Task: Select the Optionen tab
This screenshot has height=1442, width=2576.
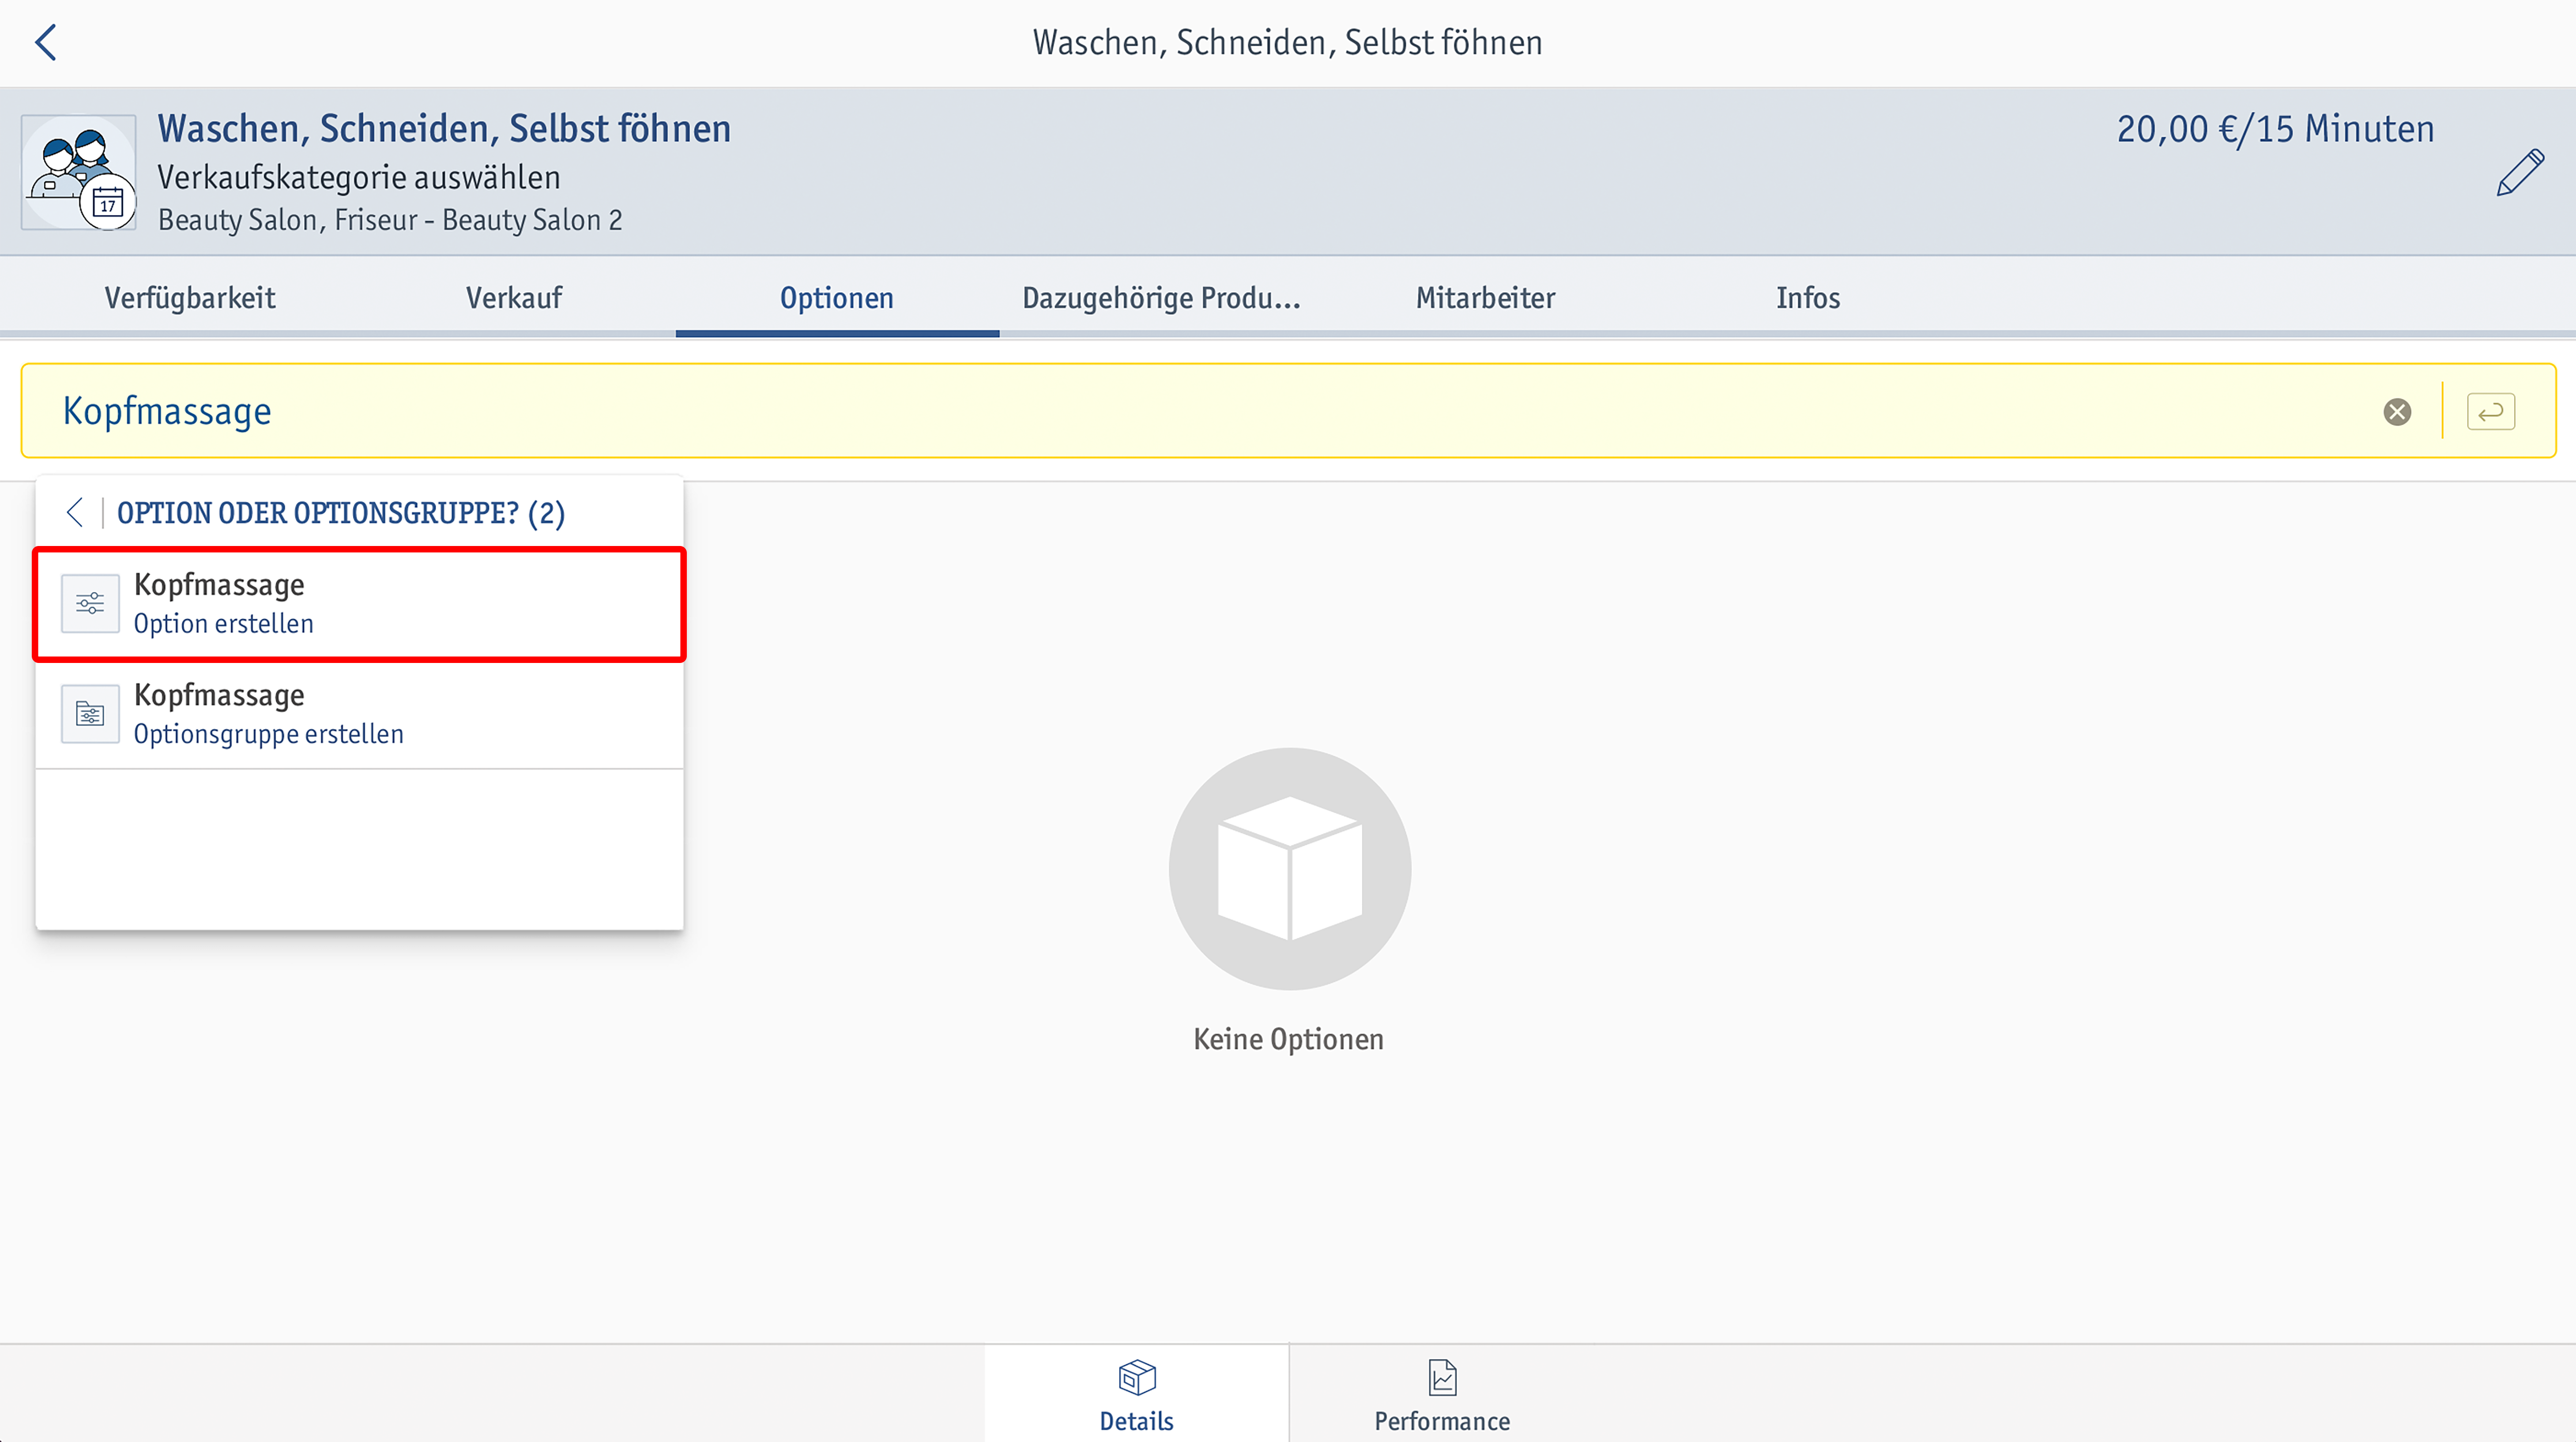Action: pyautogui.click(x=837, y=298)
